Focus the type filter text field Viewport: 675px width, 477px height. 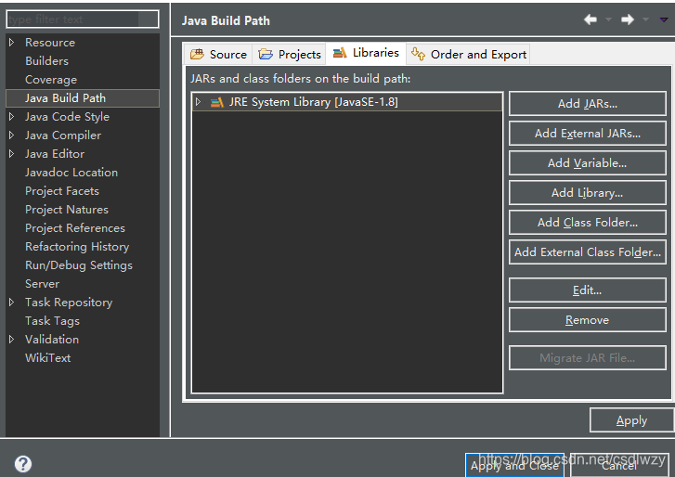click(83, 19)
